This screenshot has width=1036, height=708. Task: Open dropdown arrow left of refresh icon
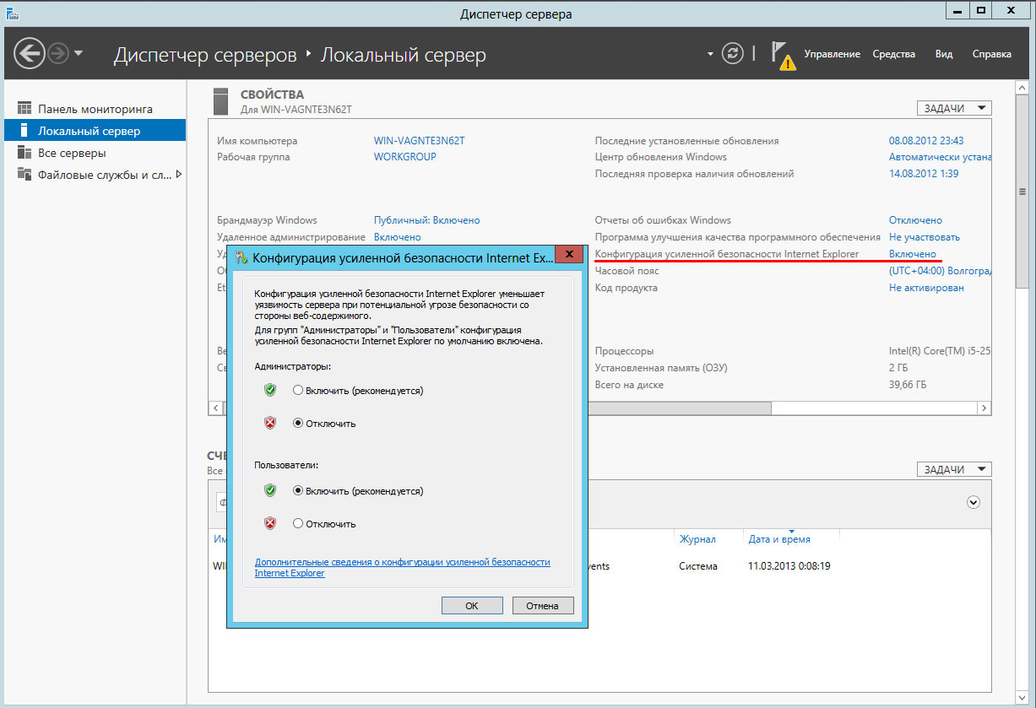point(710,54)
